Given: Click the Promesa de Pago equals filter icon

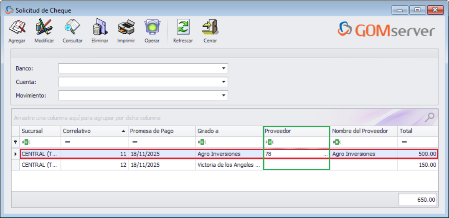Looking at the screenshot, I should [135, 142].
